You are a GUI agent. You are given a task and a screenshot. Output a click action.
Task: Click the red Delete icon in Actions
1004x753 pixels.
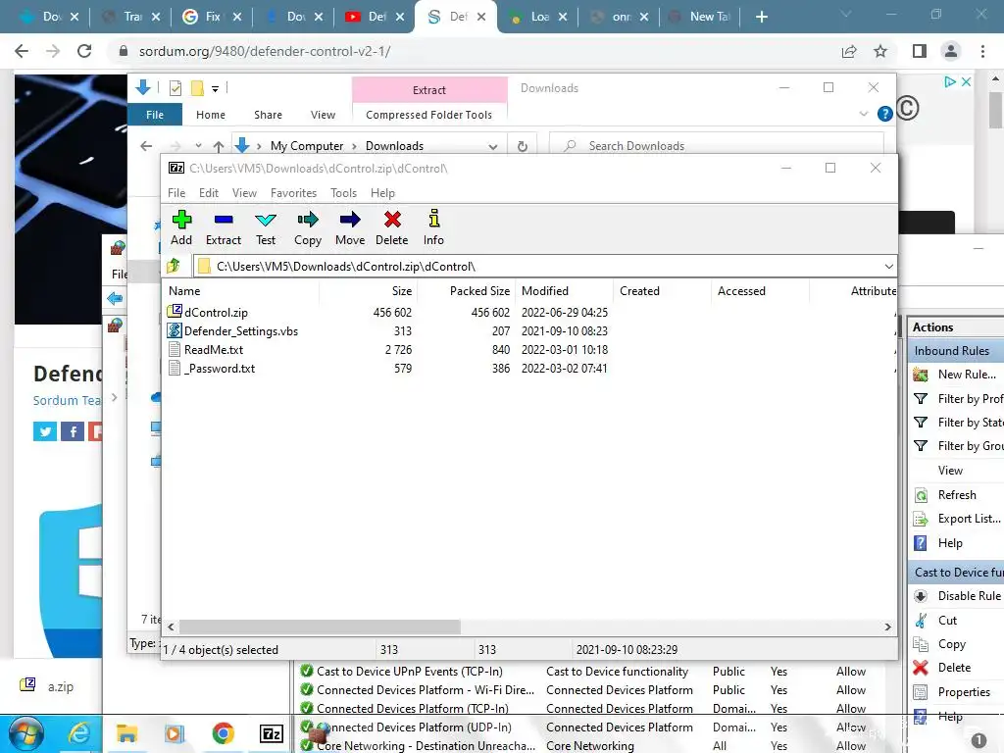click(920, 668)
